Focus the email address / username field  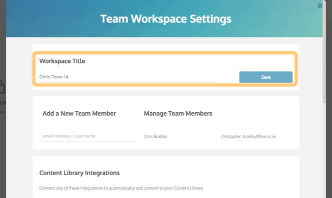[90, 136]
